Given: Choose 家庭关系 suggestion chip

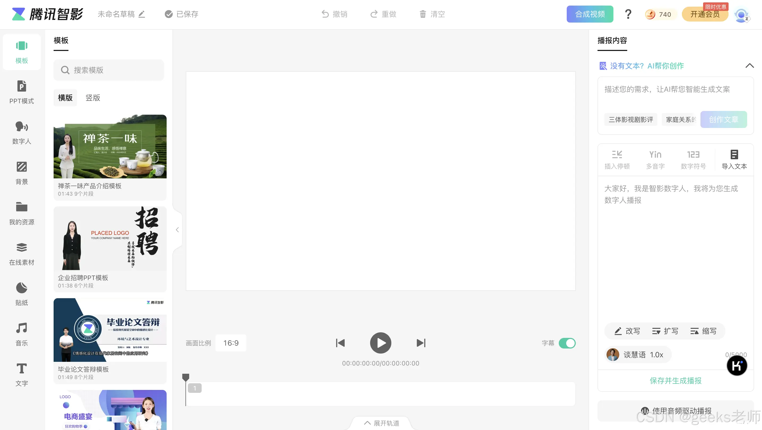Looking at the screenshot, I should coord(681,119).
